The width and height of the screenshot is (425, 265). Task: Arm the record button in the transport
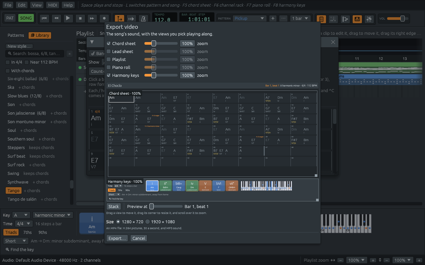(104, 18)
